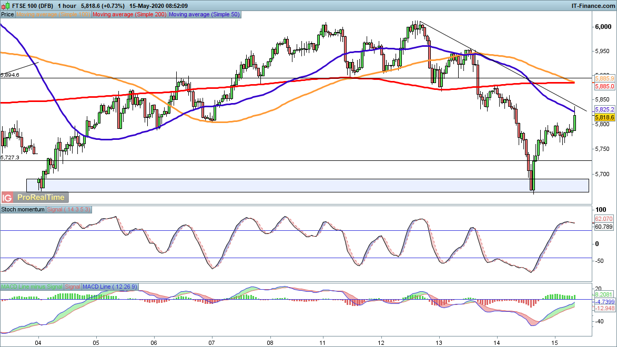This screenshot has height=347, width=617.
Task: Click the 5,727.3 horizontal level label
Action: (10, 157)
